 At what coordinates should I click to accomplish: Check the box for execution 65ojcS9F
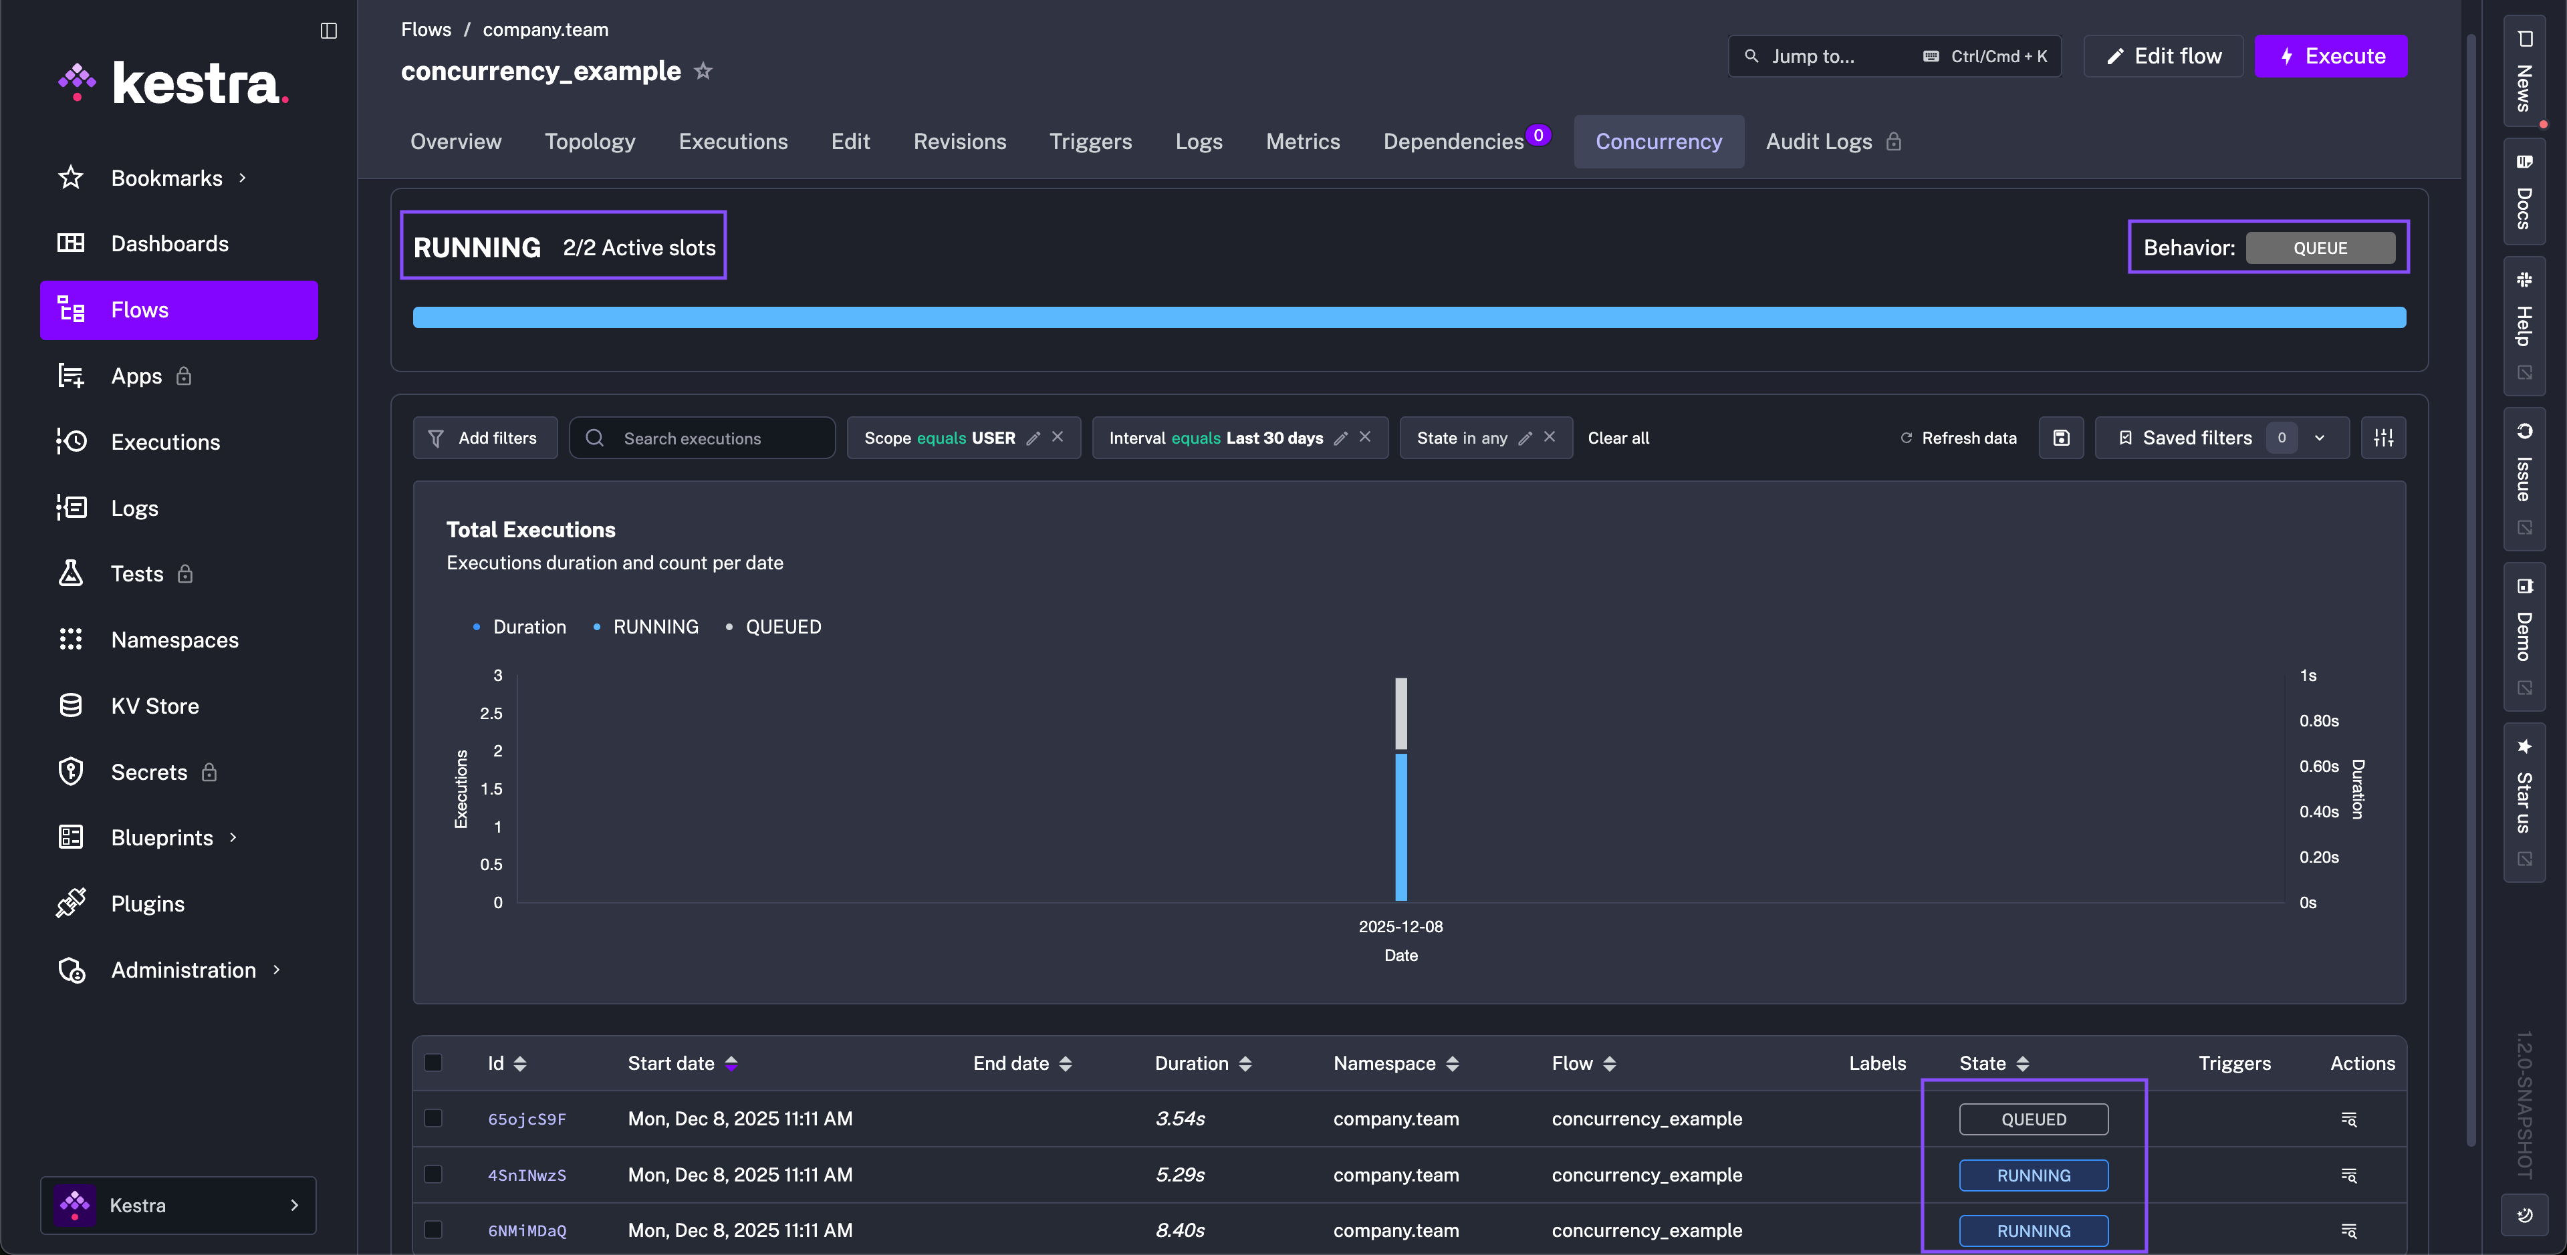click(433, 1117)
